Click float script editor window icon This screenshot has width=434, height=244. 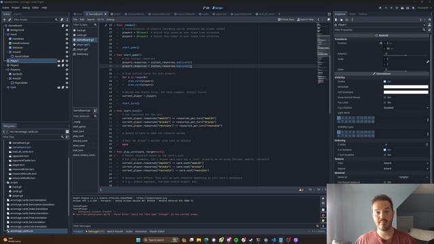point(328,20)
